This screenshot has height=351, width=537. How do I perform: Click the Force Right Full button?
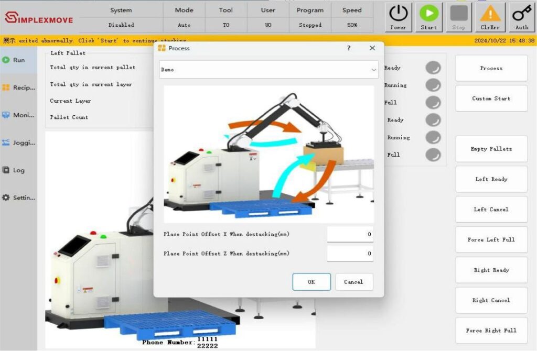point(491,331)
